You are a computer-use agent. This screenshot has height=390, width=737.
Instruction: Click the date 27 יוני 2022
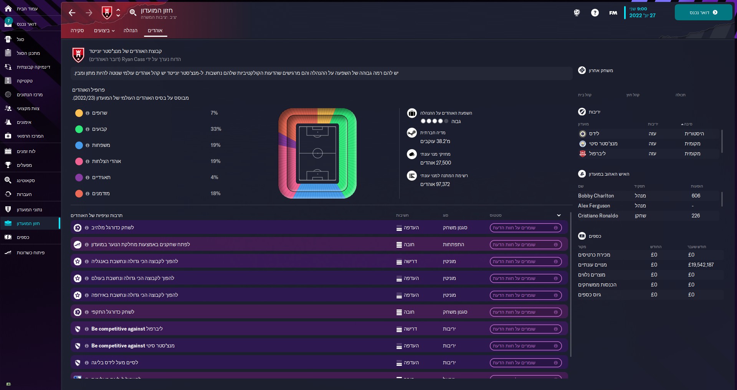[x=642, y=15]
